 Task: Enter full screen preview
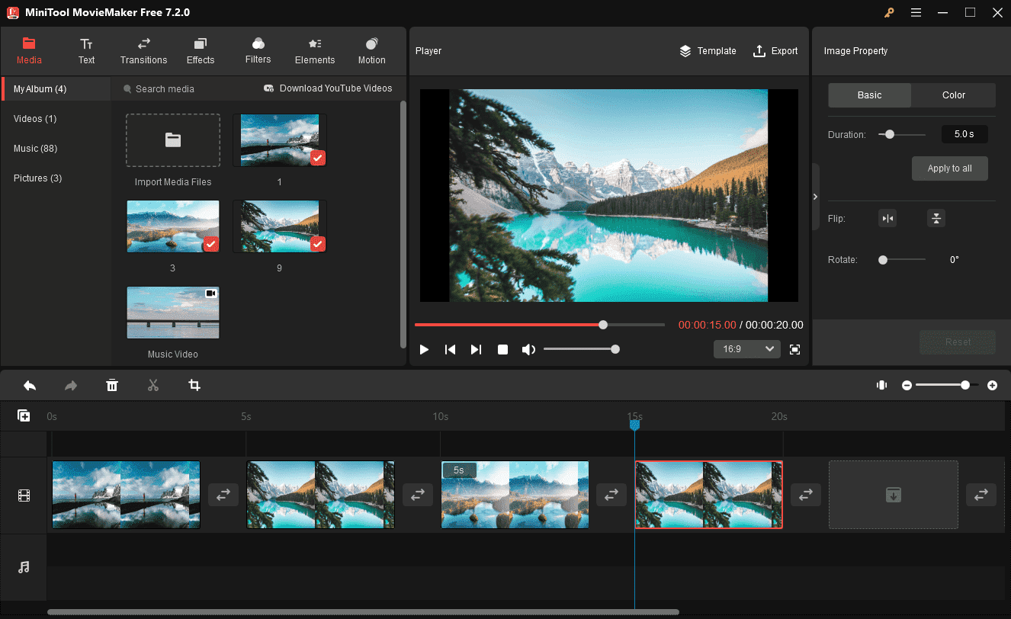[794, 349]
